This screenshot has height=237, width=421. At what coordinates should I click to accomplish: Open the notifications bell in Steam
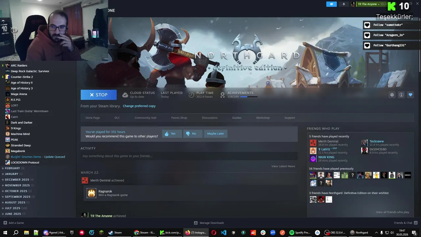pos(344,4)
